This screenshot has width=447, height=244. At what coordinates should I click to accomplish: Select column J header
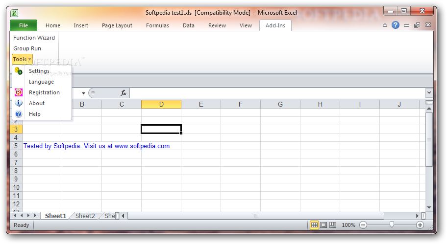(399, 104)
